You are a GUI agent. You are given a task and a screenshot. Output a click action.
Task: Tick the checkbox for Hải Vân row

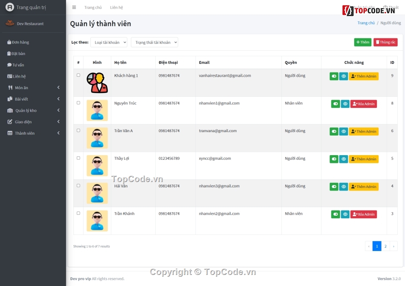point(78,186)
